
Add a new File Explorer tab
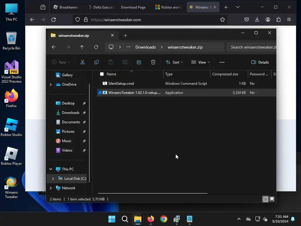(x=125, y=36)
